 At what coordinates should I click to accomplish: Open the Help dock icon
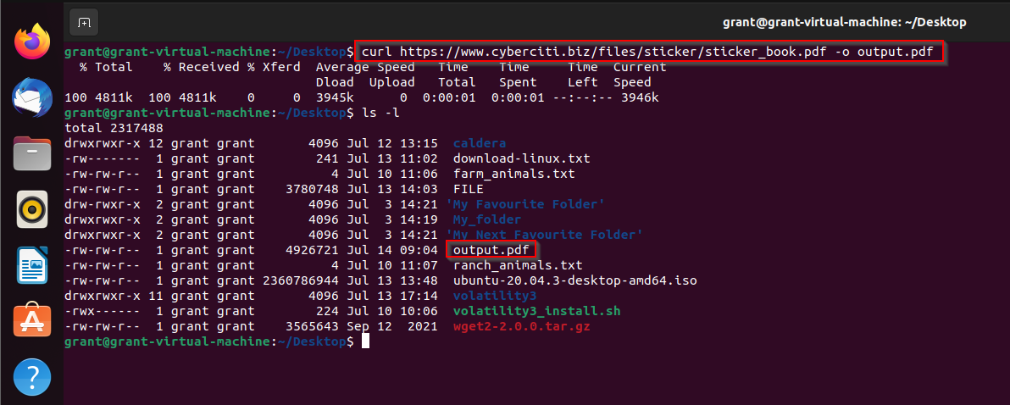pyautogui.click(x=32, y=376)
